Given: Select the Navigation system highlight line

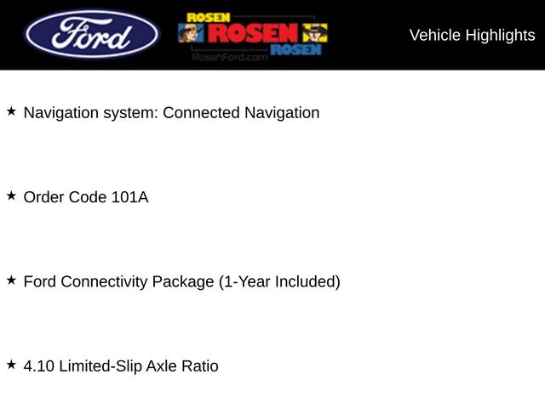Looking at the screenshot, I should tap(171, 112).
